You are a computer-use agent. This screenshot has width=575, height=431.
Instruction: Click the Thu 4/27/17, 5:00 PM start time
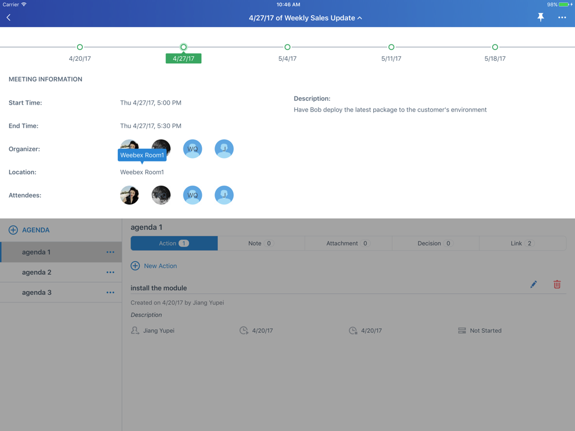151,103
